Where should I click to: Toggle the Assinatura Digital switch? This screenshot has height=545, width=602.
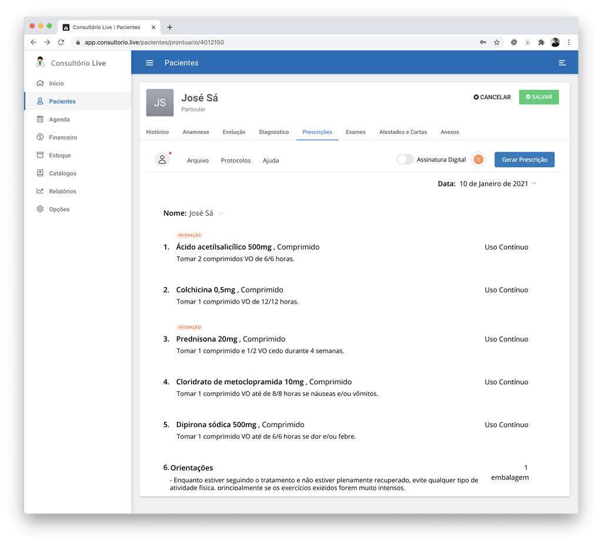coord(404,160)
